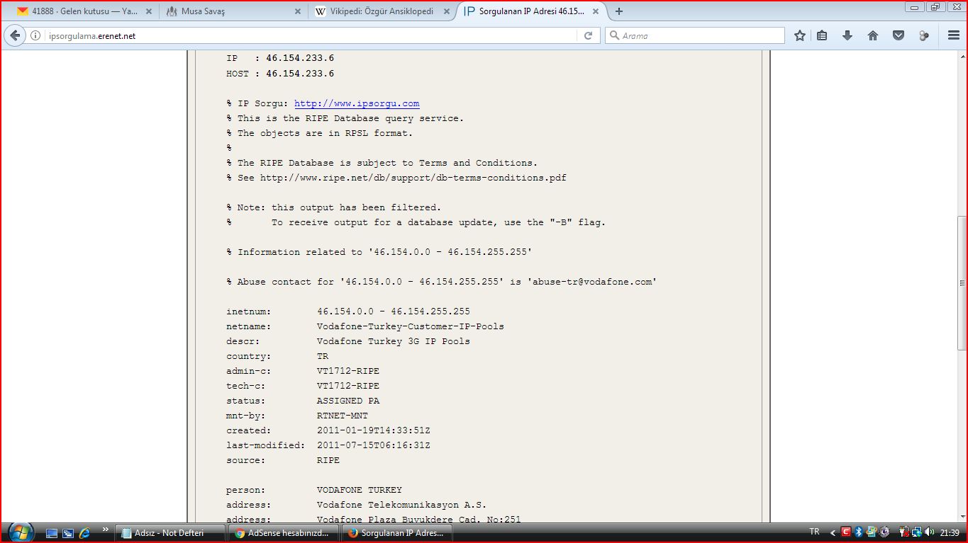Viewport: 968px width, 543px height.
Task: Close the Sorgulanan IP Adresi tab
Action: tap(597, 11)
